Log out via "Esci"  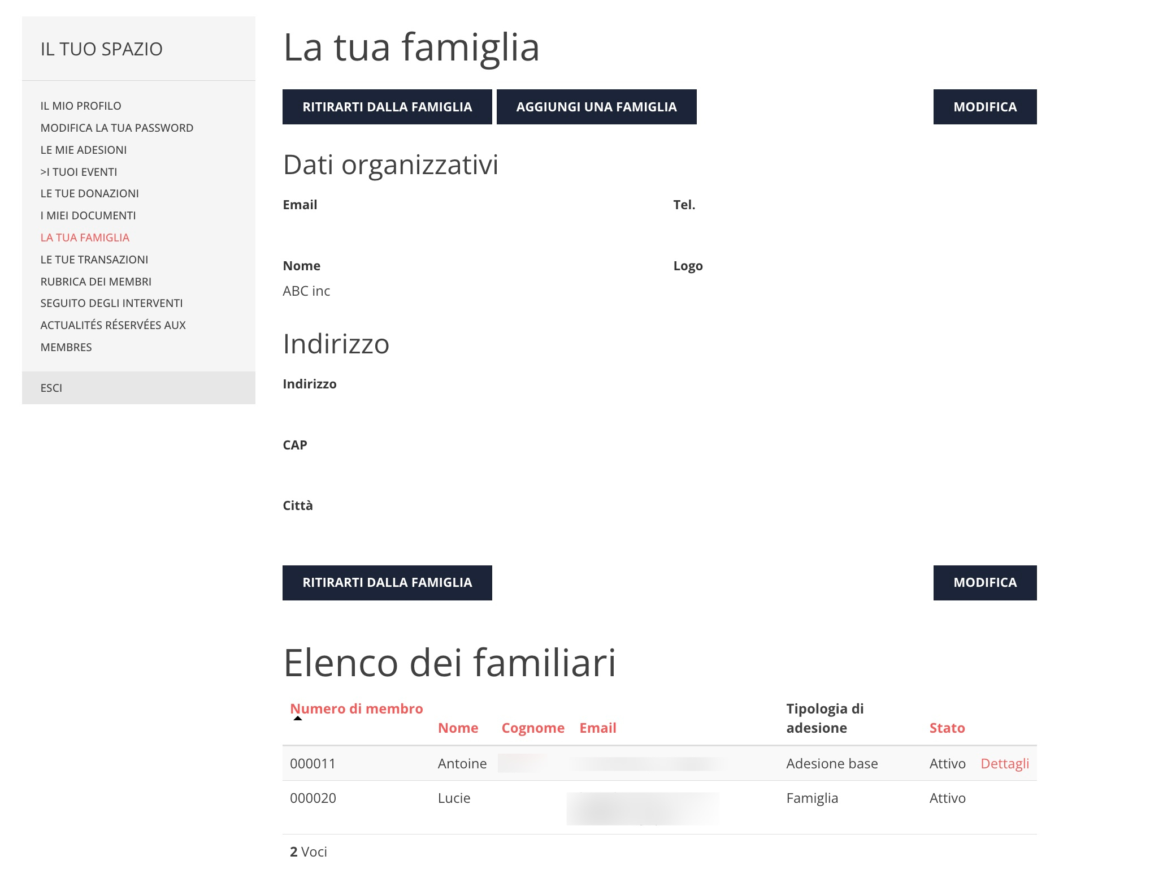pyautogui.click(x=51, y=387)
